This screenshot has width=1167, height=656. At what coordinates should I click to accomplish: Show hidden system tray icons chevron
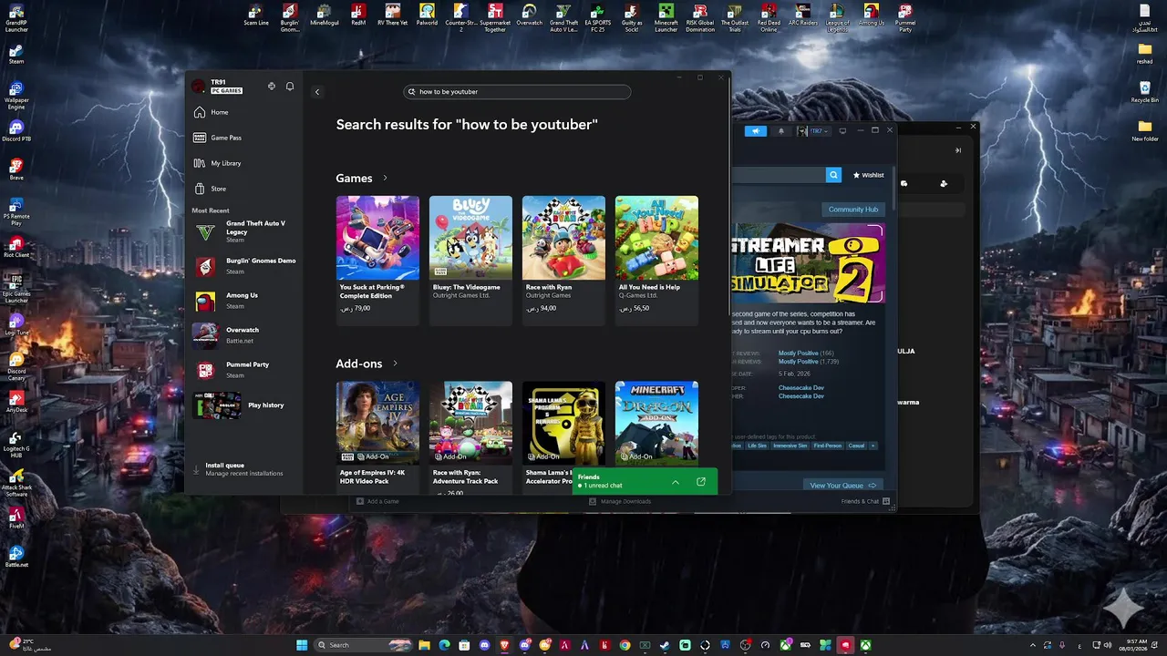point(1033,645)
